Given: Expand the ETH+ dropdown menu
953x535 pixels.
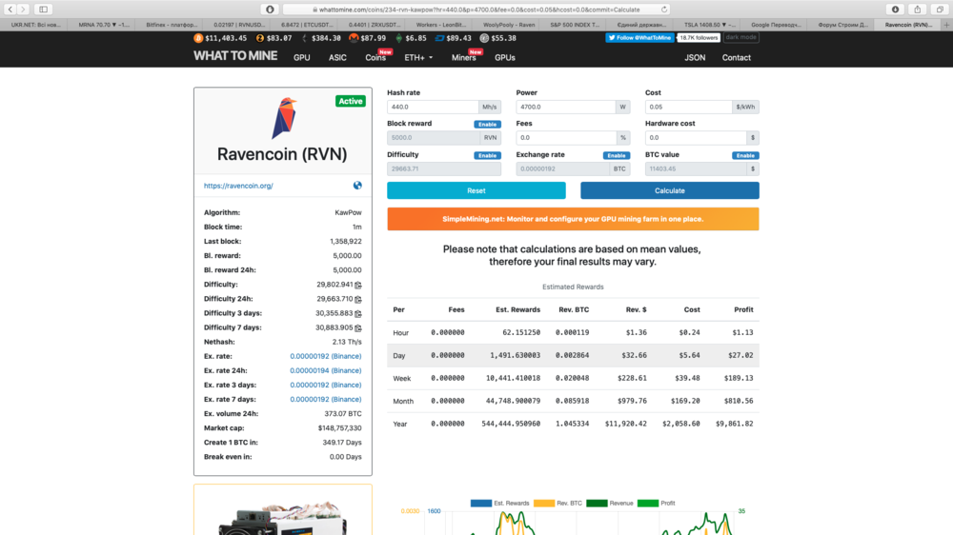Looking at the screenshot, I should (x=418, y=58).
